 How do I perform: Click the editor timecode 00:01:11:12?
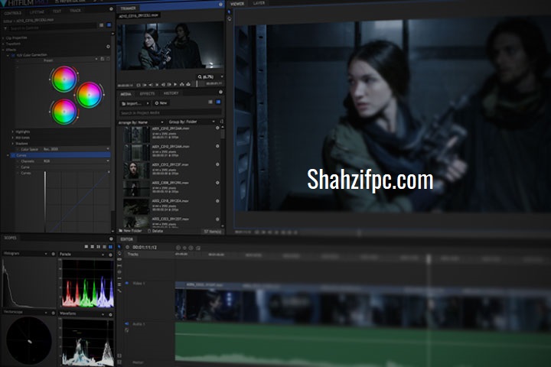coord(145,248)
